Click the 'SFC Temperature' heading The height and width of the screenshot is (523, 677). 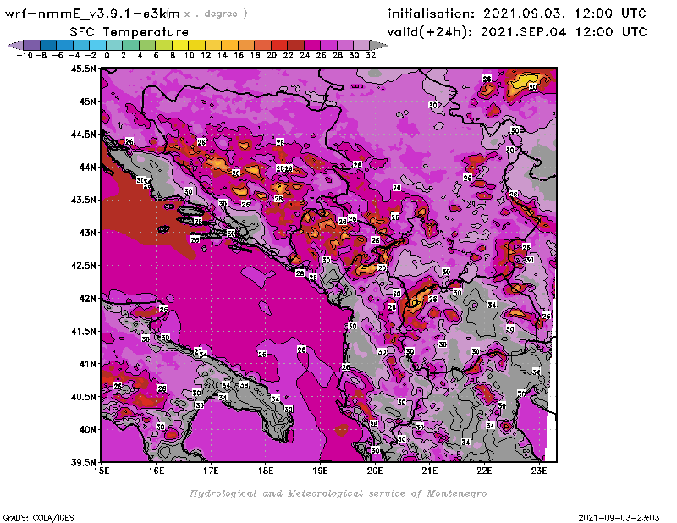pos(129,32)
